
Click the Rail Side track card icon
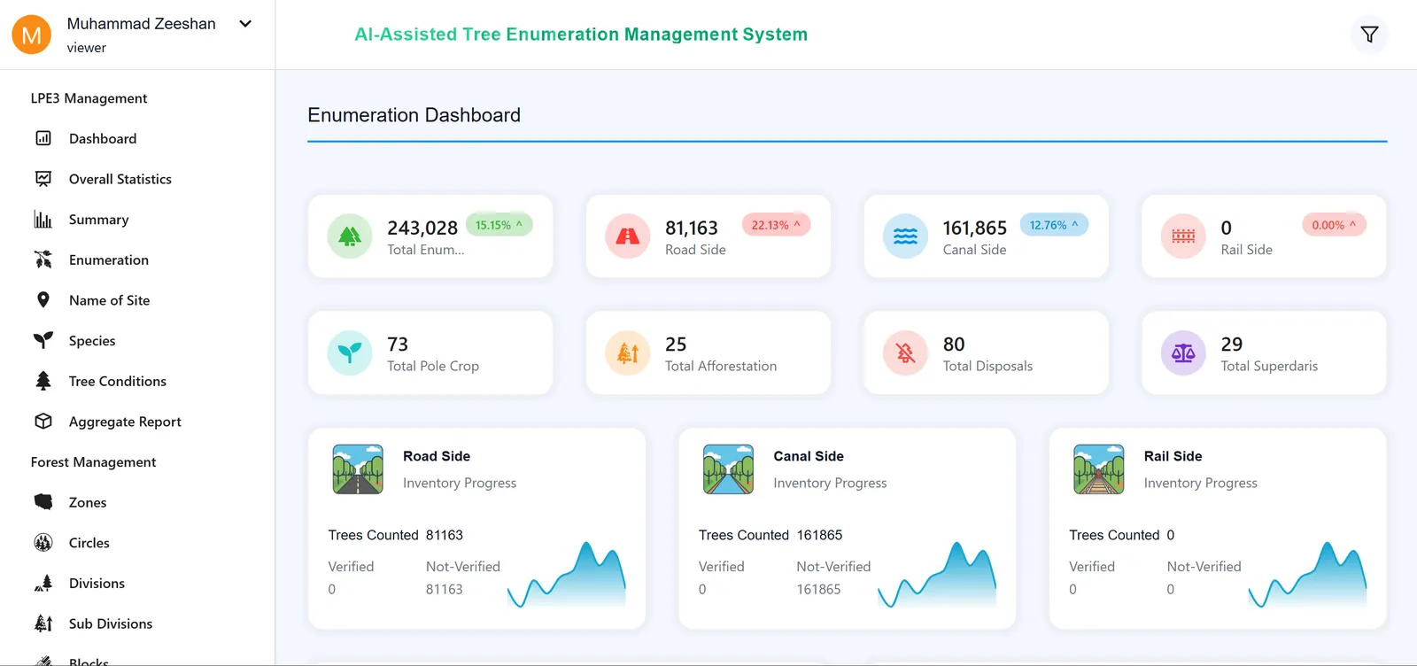tap(1183, 236)
